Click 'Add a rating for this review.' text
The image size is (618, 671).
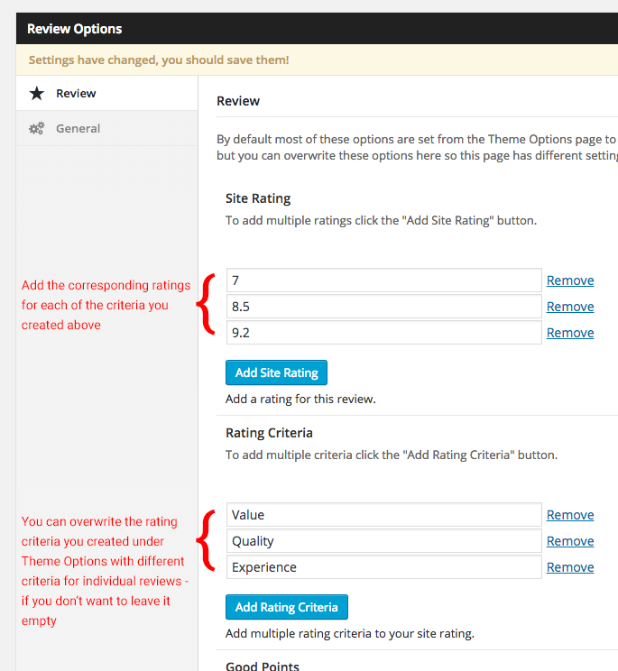pos(300,399)
